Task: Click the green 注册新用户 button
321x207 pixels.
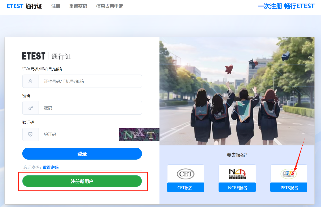Action: click(82, 181)
